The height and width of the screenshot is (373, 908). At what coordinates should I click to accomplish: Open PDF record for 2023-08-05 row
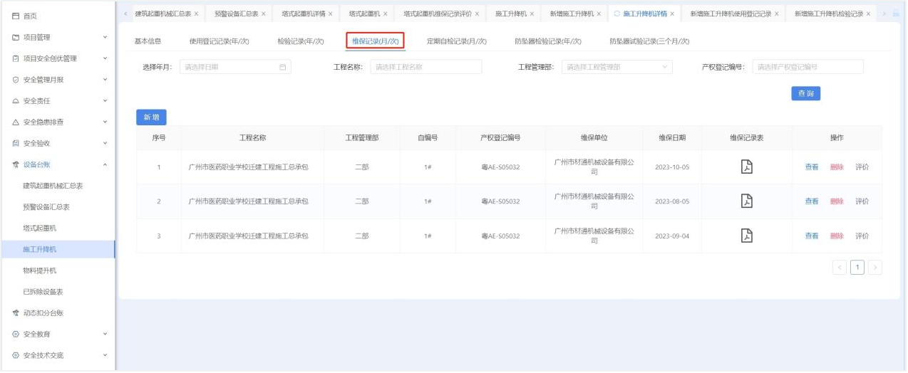(746, 201)
